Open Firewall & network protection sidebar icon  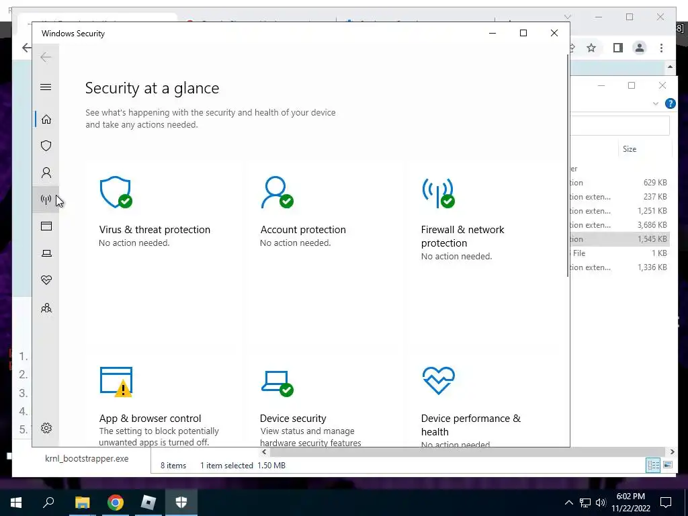point(46,200)
